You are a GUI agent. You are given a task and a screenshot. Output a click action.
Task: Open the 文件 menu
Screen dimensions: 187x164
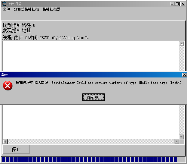point(6,9)
